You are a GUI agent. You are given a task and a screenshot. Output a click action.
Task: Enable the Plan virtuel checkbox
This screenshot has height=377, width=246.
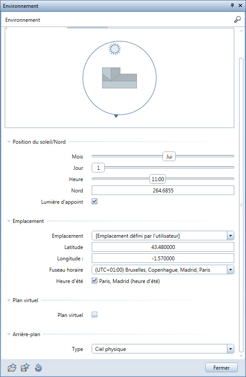click(95, 314)
